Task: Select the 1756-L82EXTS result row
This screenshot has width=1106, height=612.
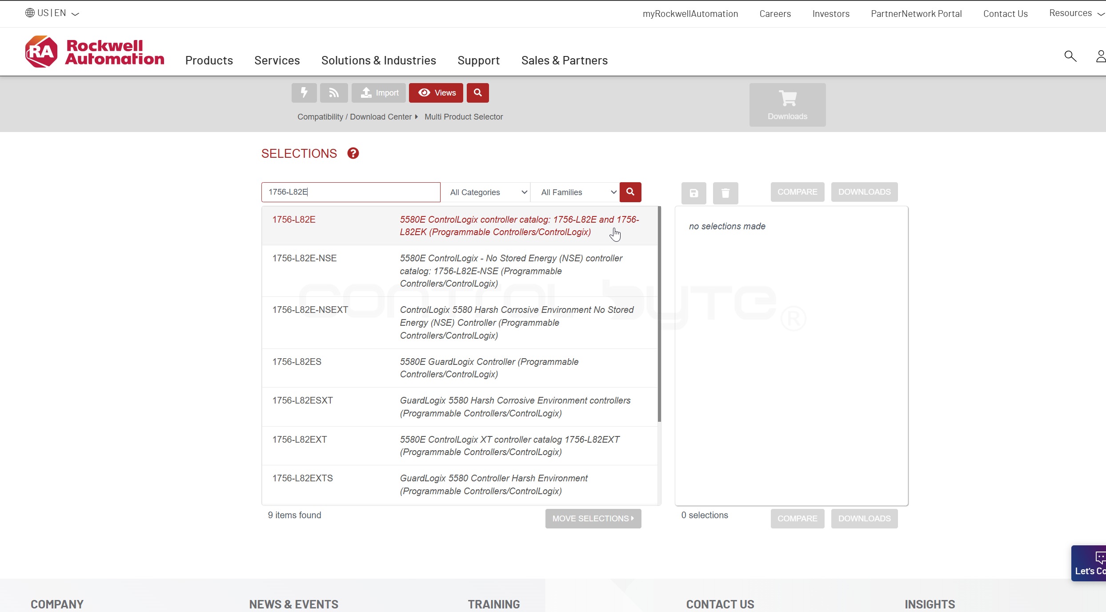Action: coord(460,484)
